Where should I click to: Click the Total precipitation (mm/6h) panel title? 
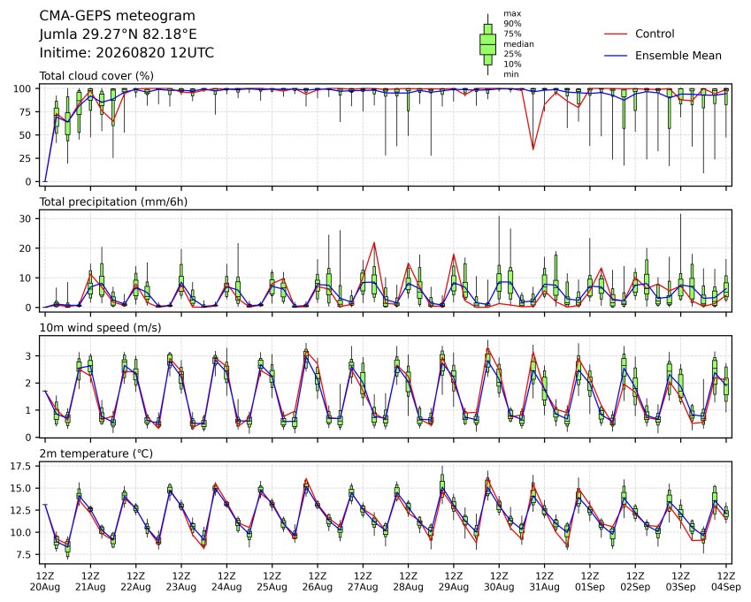(x=113, y=202)
